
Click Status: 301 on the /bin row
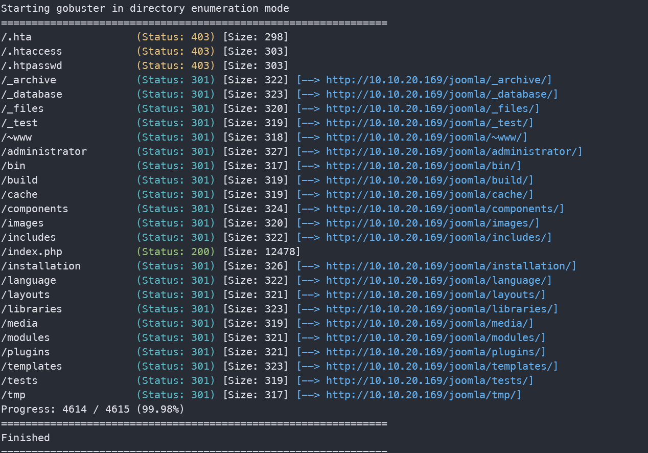coord(176,166)
